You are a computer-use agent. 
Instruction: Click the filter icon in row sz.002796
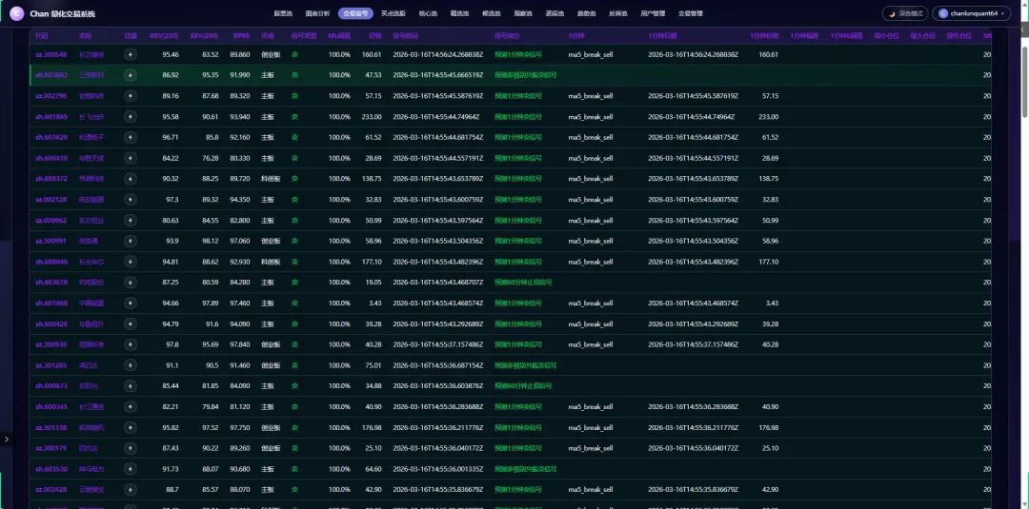[x=130, y=96]
